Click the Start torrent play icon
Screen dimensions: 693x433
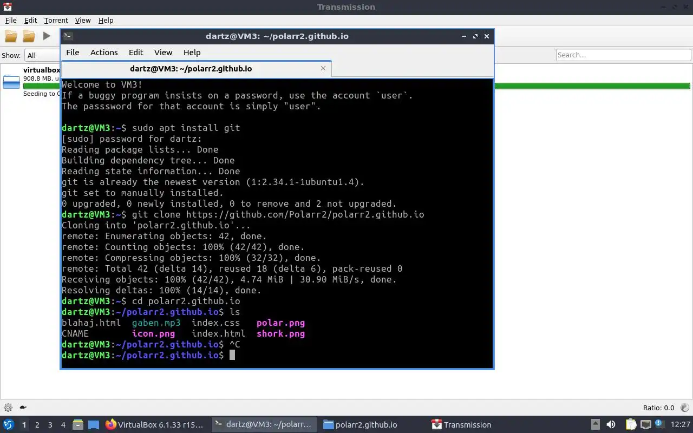47,36
